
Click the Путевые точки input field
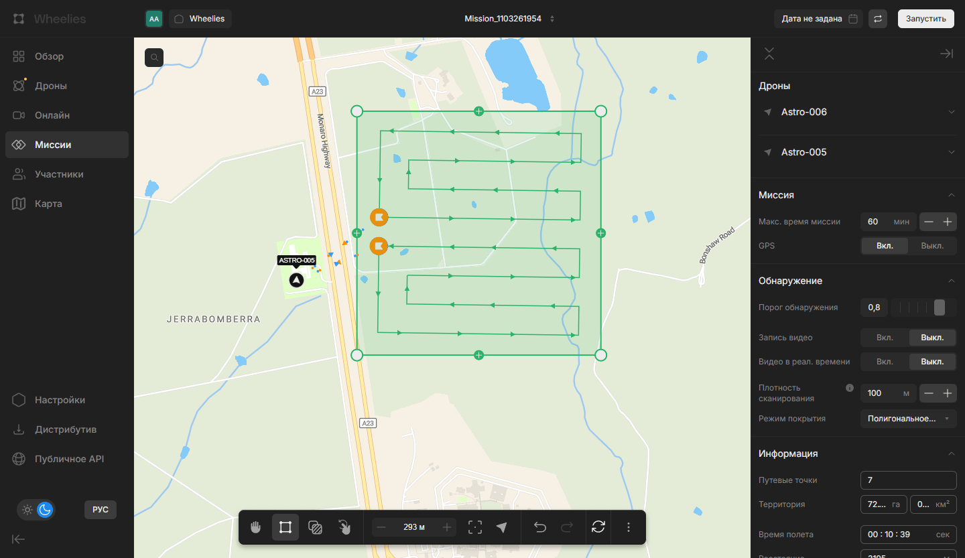908,480
